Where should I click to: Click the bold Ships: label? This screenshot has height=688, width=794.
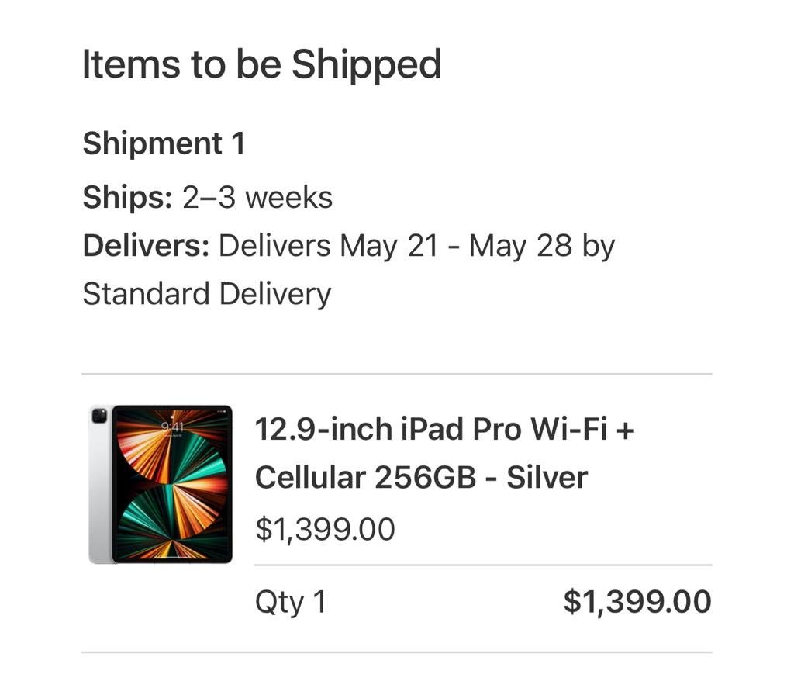click(127, 198)
